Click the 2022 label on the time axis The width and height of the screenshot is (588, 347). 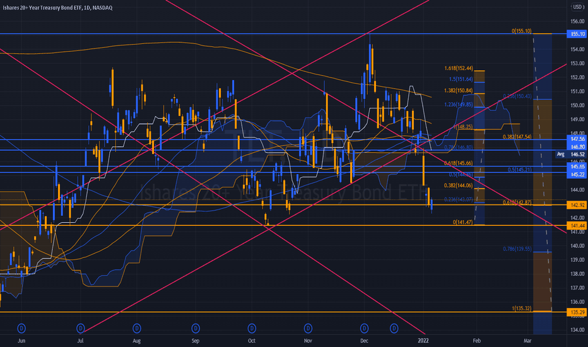(423, 341)
